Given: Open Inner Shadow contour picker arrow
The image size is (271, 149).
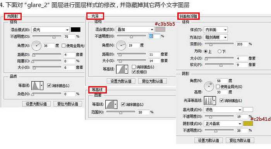Looking at the screenshot, I should tap(41, 85).
